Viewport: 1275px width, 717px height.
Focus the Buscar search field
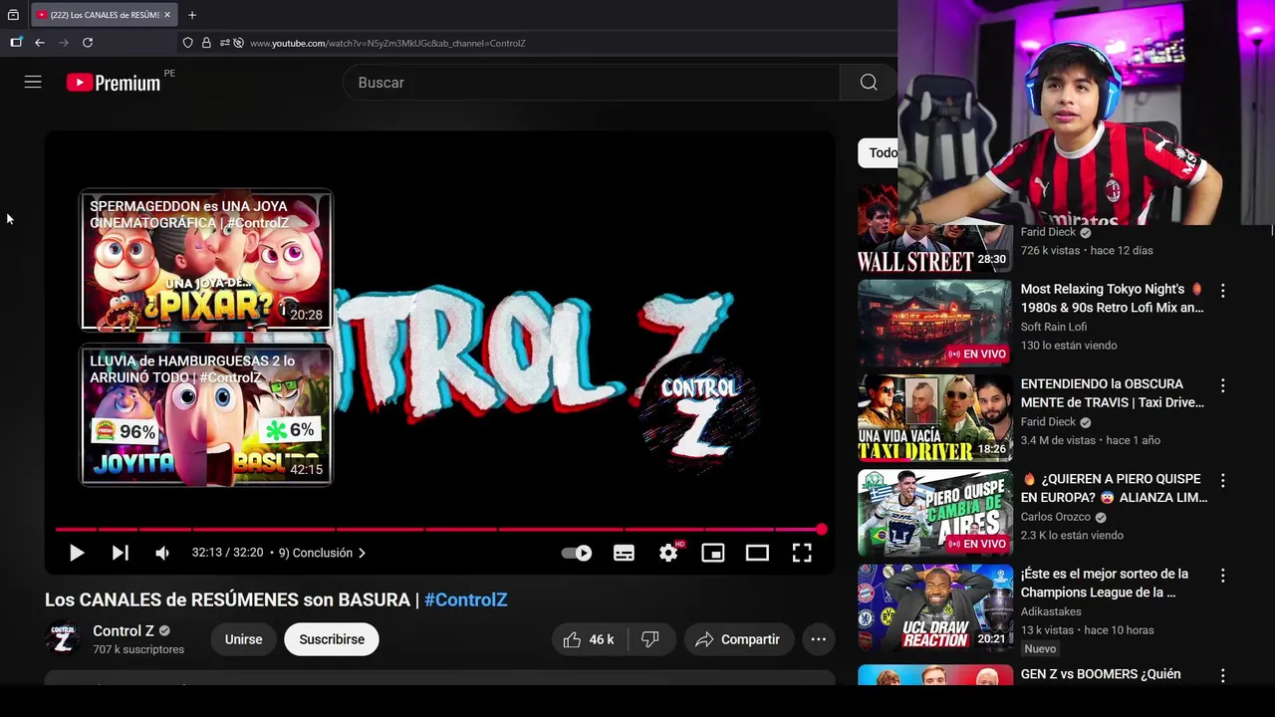[x=592, y=83]
